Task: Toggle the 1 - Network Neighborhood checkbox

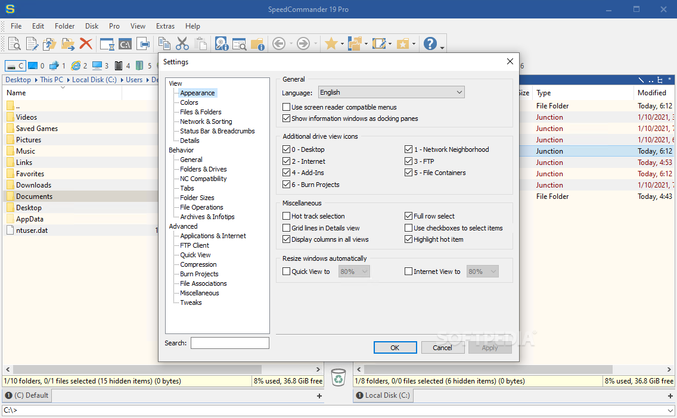Action: (408, 149)
